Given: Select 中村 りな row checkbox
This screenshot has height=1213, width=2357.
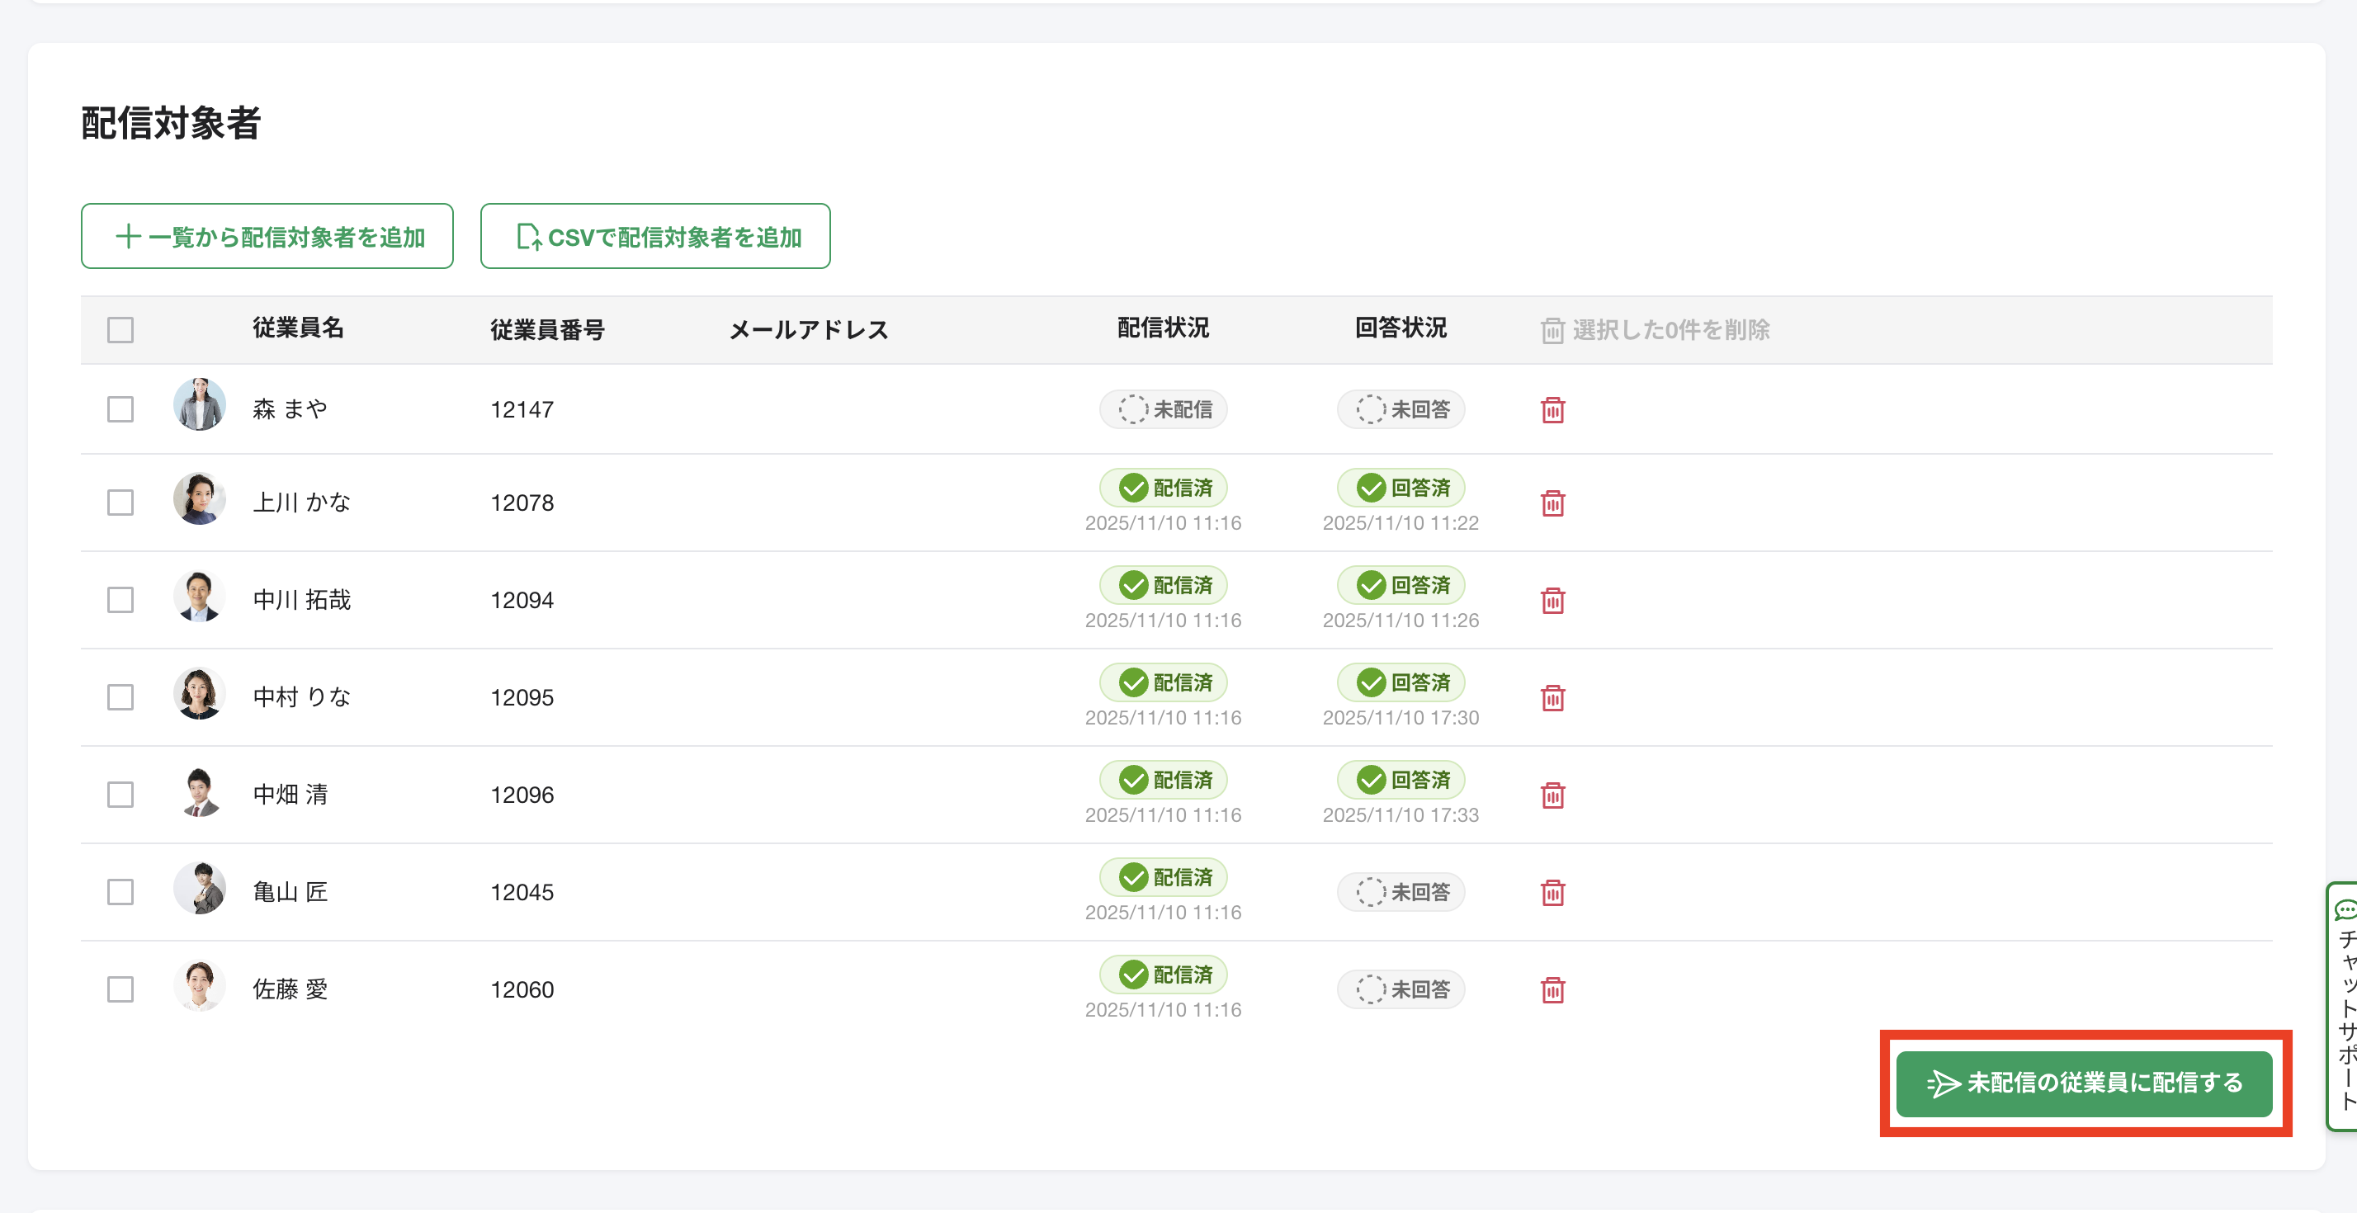Looking at the screenshot, I should [120, 697].
